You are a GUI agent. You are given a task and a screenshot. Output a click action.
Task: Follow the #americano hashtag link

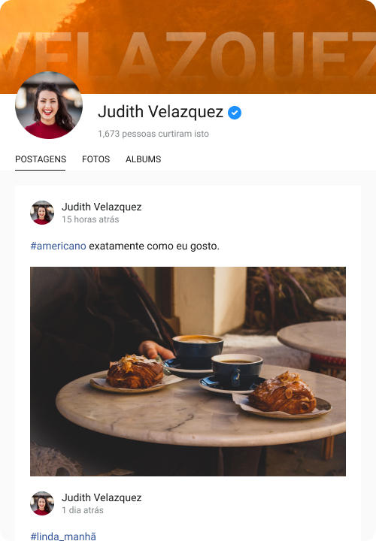(58, 246)
